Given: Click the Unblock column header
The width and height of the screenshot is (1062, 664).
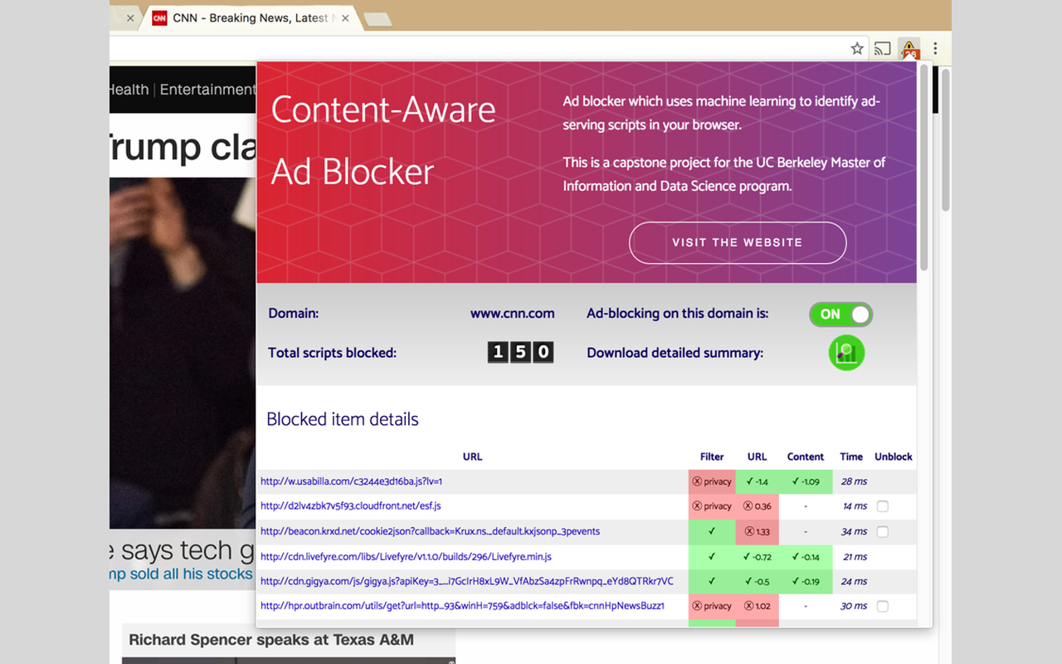Looking at the screenshot, I should 893,456.
